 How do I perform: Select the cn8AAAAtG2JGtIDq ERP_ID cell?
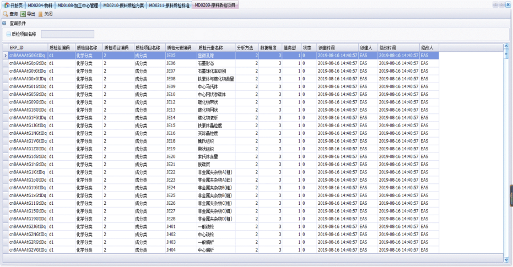(28, 227)
